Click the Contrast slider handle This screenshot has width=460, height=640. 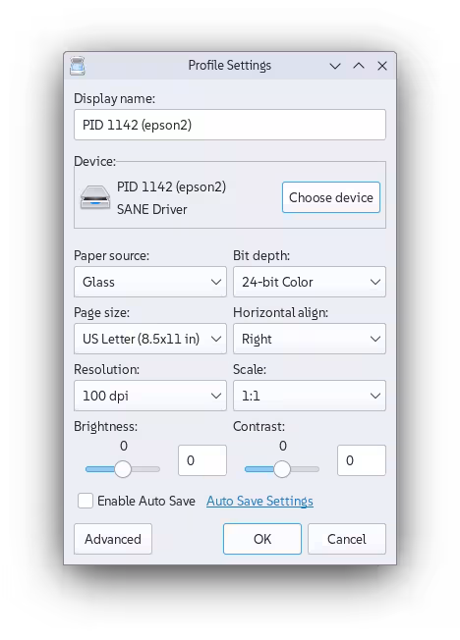click(282, 469)
